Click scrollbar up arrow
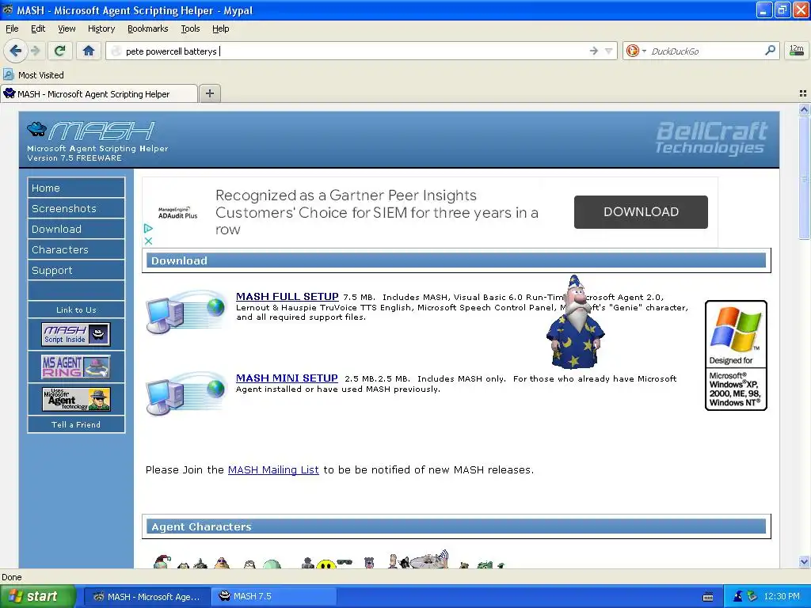Screen dimensions: 811x608 804,109
